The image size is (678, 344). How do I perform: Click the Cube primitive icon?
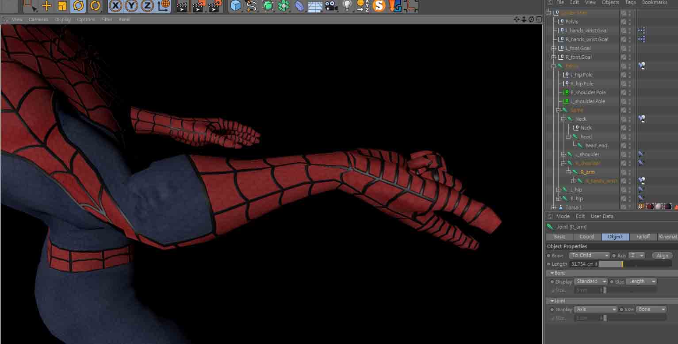[x=236, y=6]
